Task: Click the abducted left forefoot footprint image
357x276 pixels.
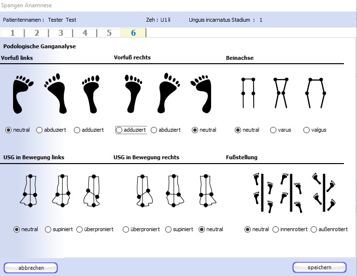Action: click(x=56, y=94)
